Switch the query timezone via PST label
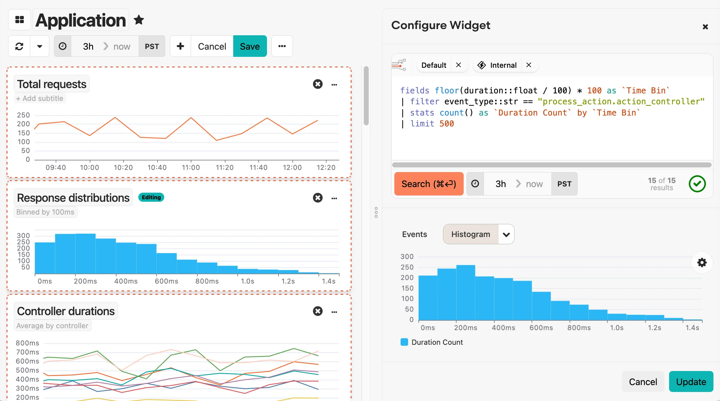 [564, 184]
